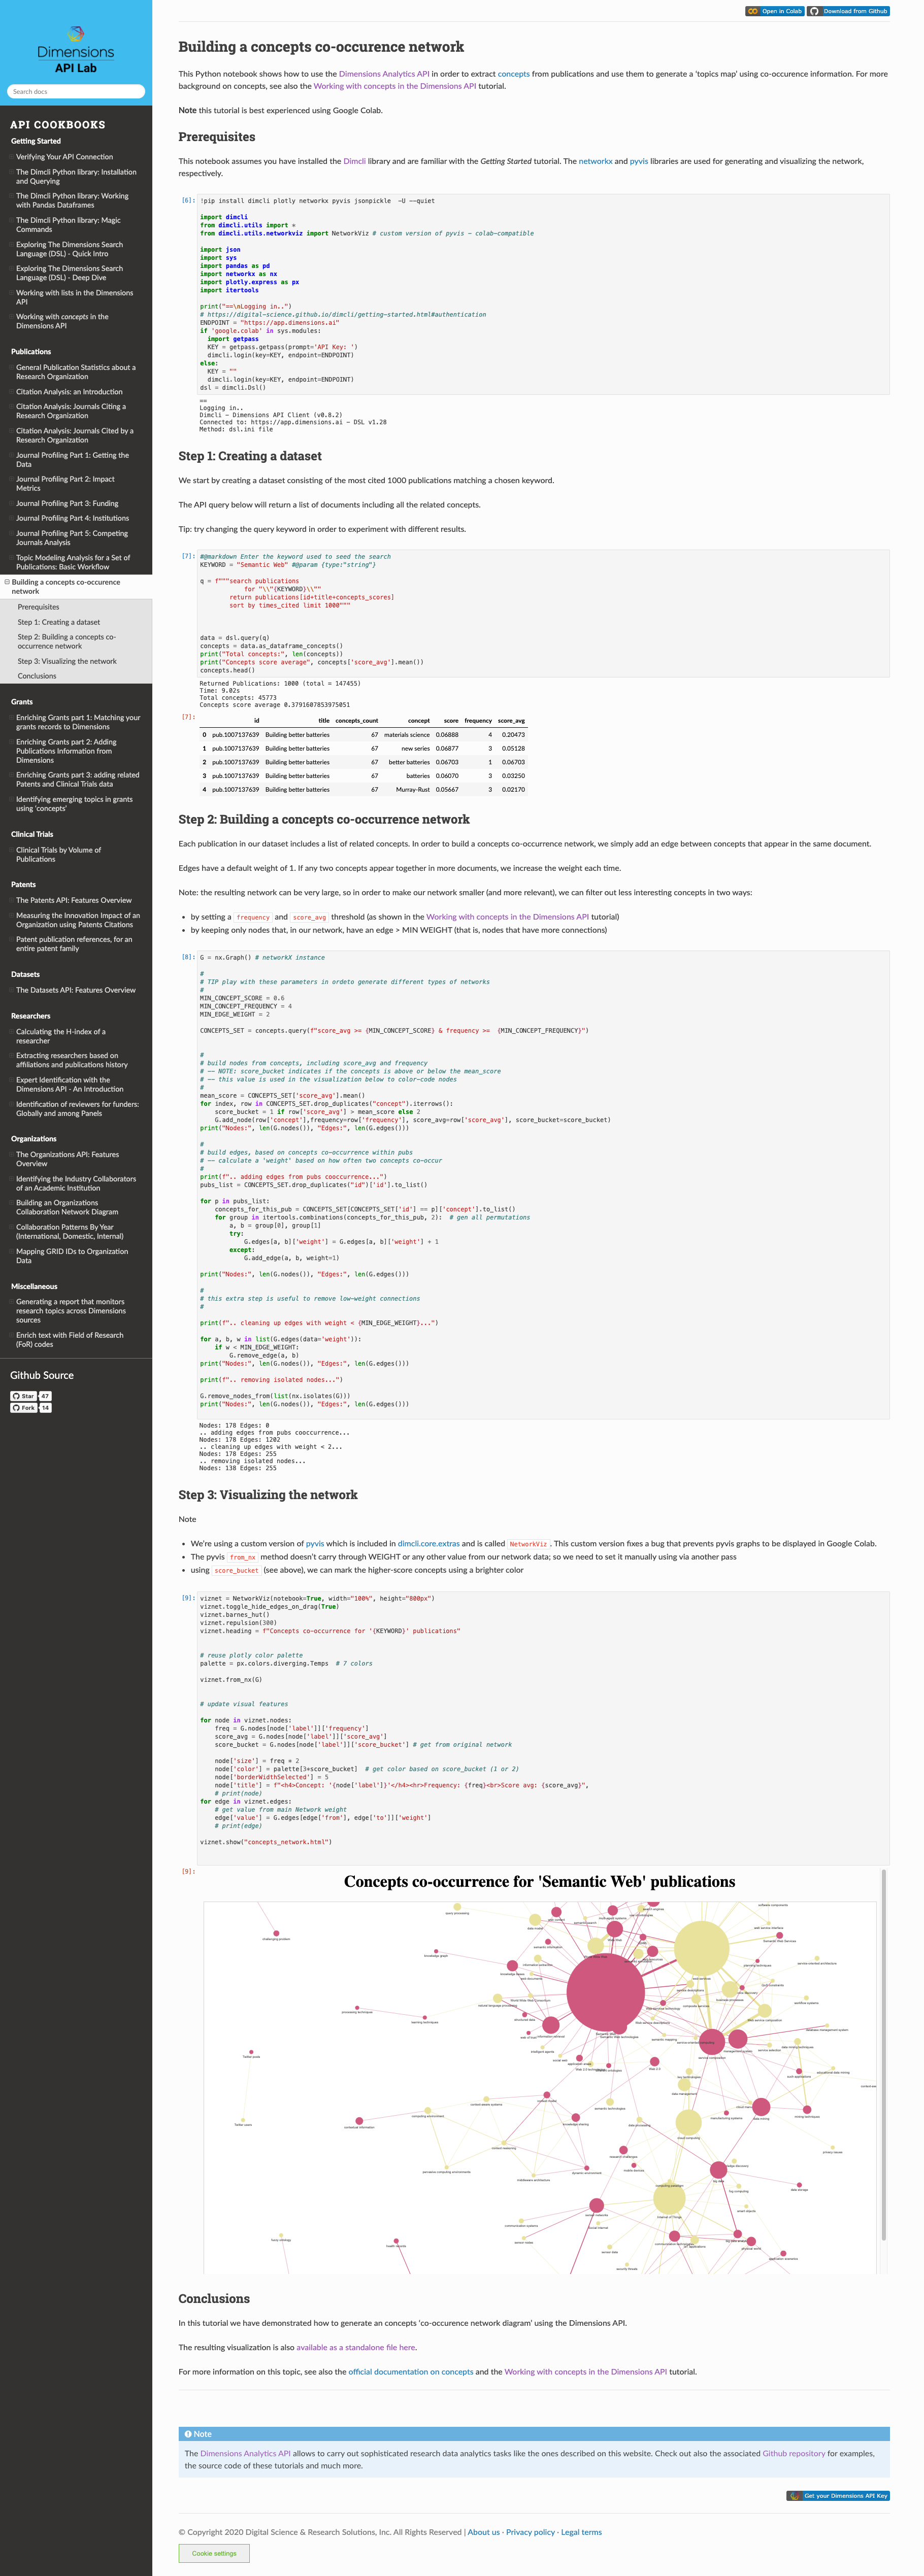The height and width of the screenshot is (2576, 924).
Task: Open 'Journal Profiling Part 2: Impact Metrics'
Action: pyautogui.click(x=65, y=484)
